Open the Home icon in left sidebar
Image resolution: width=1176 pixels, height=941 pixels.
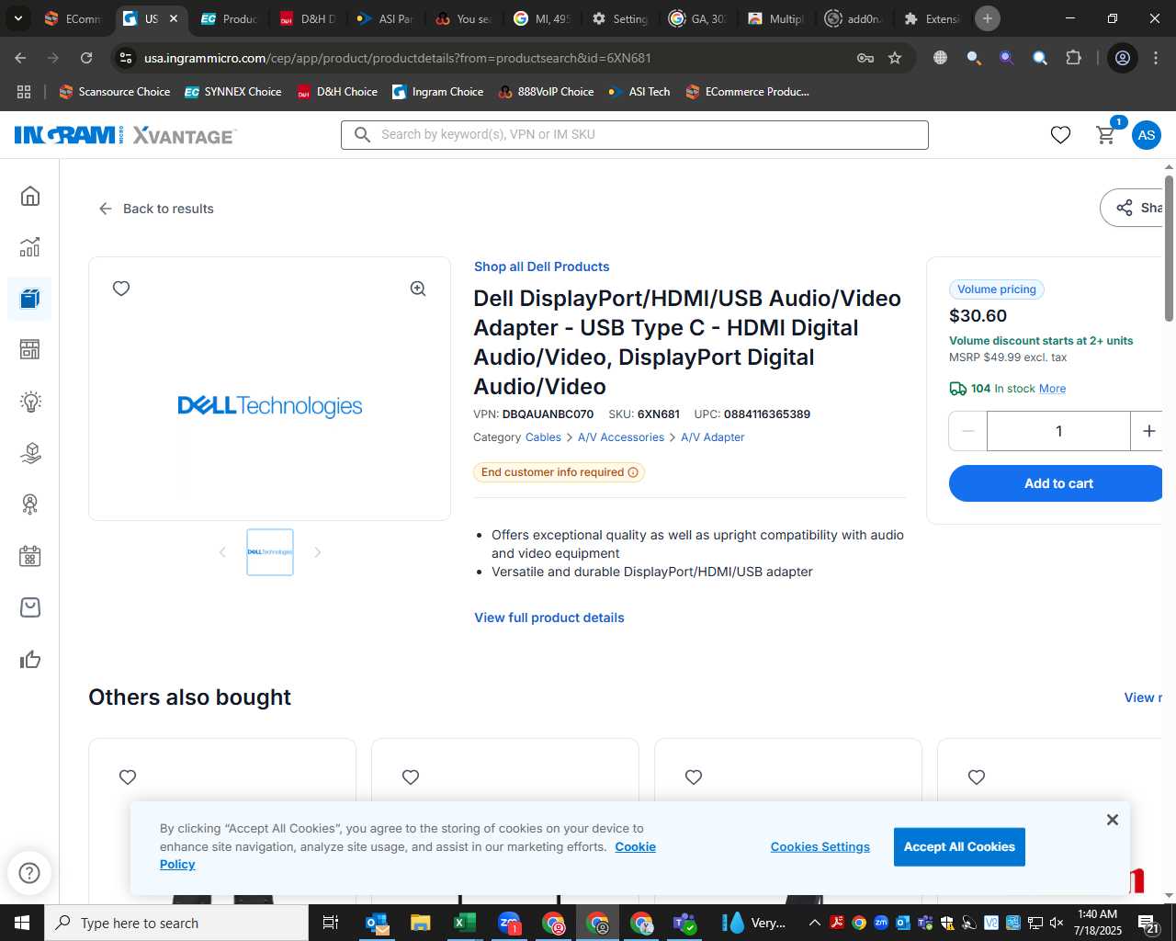[30, 196]
